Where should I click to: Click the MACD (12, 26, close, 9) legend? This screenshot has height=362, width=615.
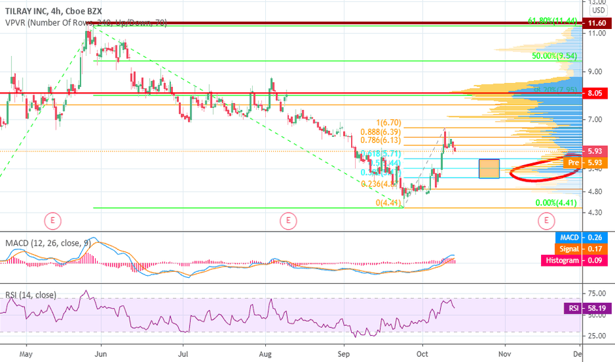(x=48, y=244)
